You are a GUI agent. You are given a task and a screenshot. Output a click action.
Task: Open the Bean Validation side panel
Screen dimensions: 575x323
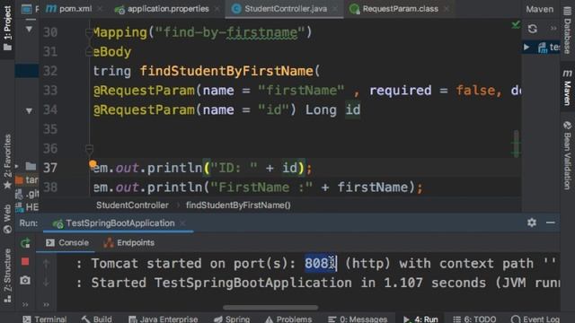tap(567, 155)
